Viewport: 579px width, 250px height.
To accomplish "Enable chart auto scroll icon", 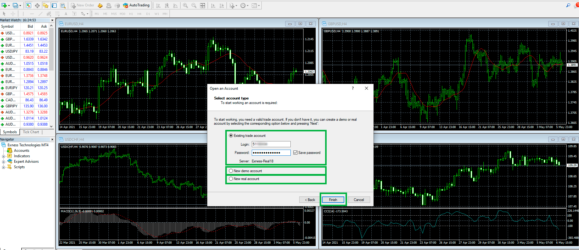I will pyautogui.click(x=213, y=5).
